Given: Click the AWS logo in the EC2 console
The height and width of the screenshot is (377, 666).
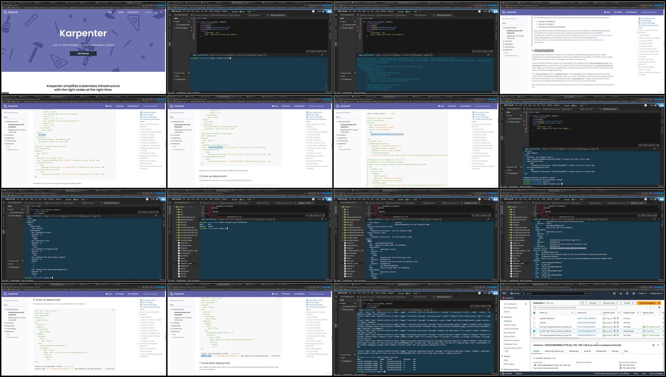Looking at the screenshot, I should pos(504,293).
